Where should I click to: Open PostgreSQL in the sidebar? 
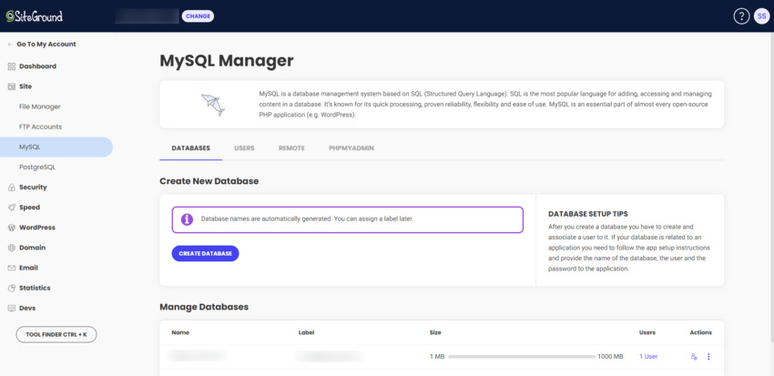[37, 168]
